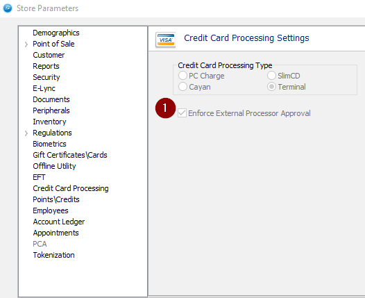Viewport: 365px width, 298px height.
Task: Open the Demographics settings page
Action: tap(56, 33)
